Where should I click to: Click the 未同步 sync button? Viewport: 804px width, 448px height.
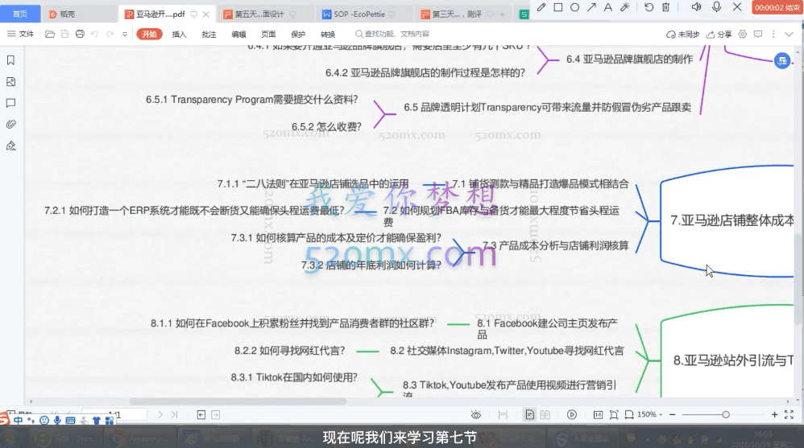682,35
